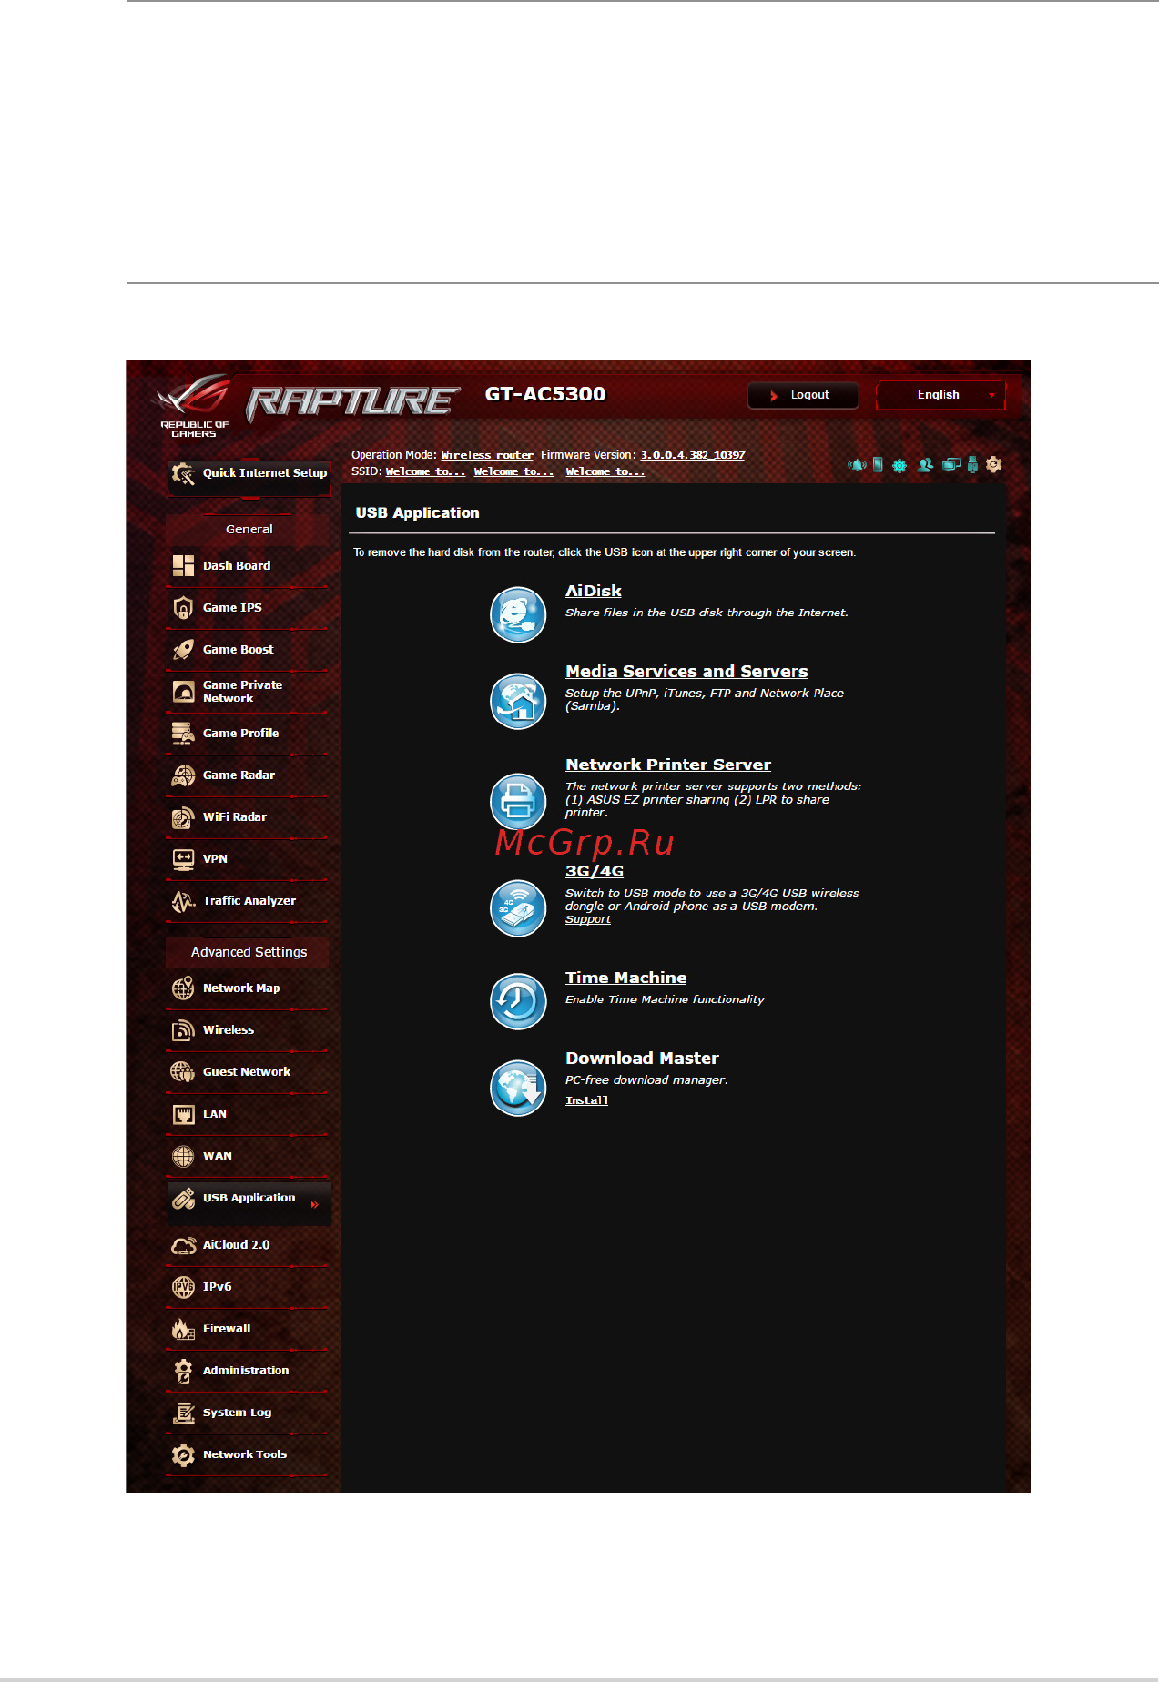This screenshot has height=1682, width=1159.
Task: Click the Game Boost rocket icon
Action: [x=183, y=649]
